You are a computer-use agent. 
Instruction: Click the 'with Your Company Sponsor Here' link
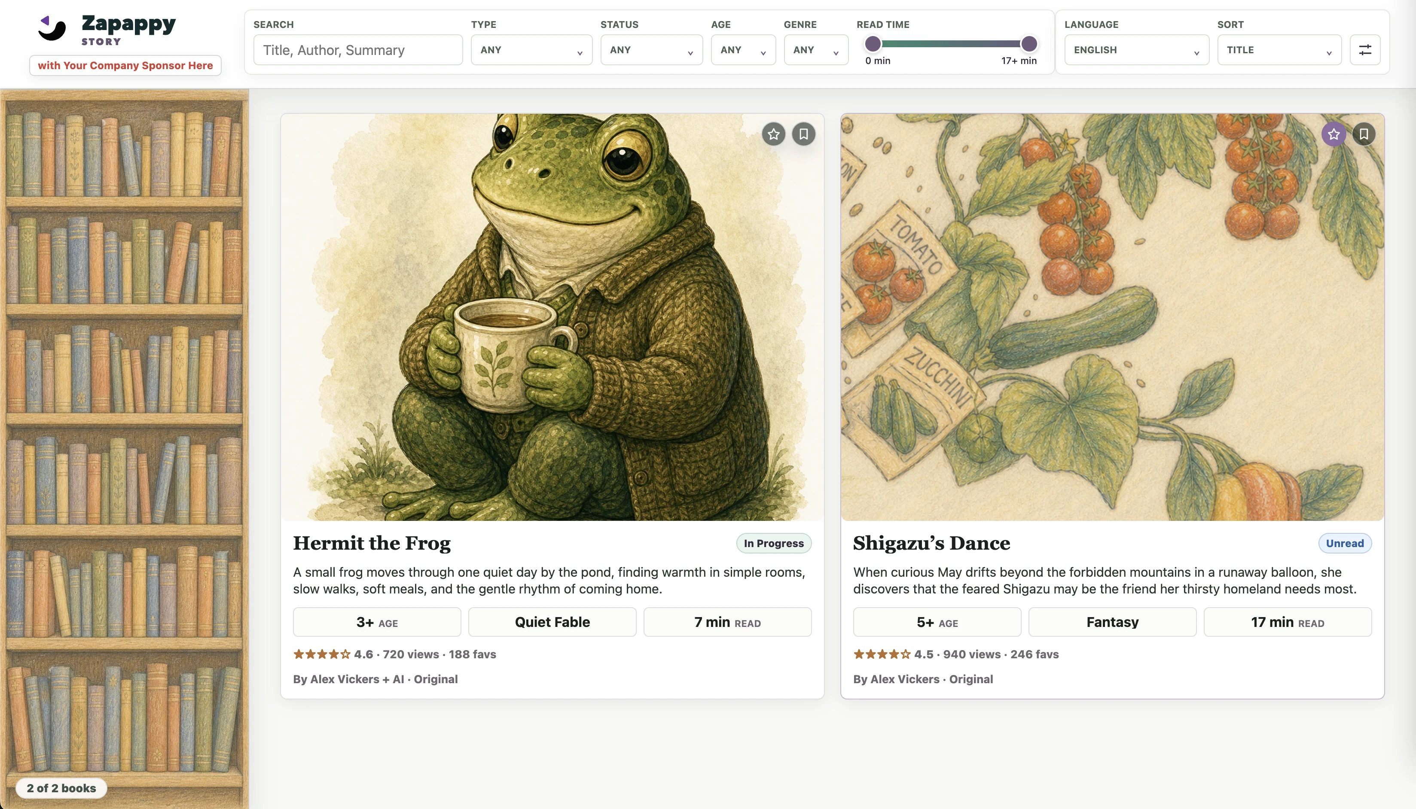pyautogui.click(x=125, y=66)
